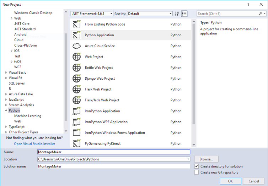268x186 pixels.
Task: Select the .NET Core category
Action: click(22, 23)
